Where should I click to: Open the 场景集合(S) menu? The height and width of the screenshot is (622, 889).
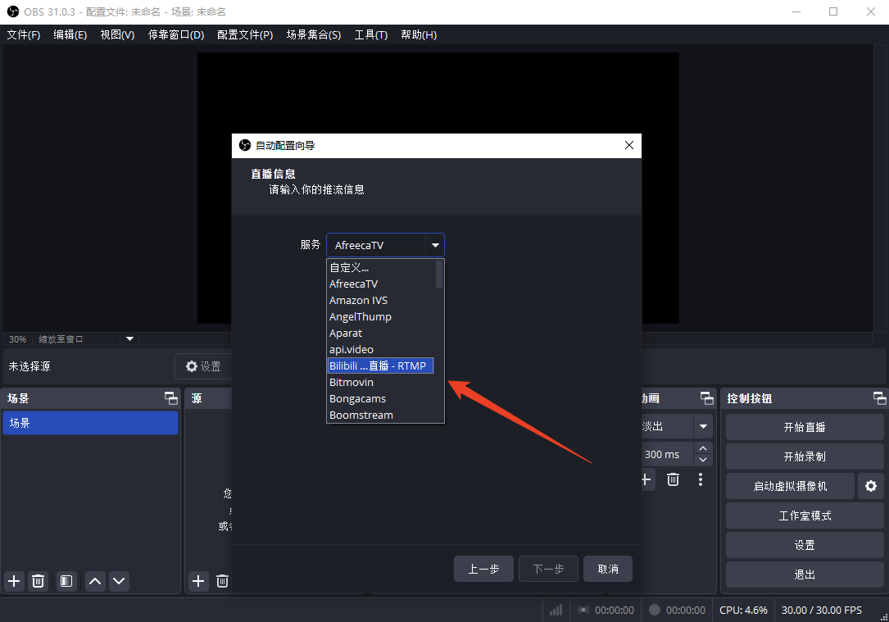(x=314, y=34)
